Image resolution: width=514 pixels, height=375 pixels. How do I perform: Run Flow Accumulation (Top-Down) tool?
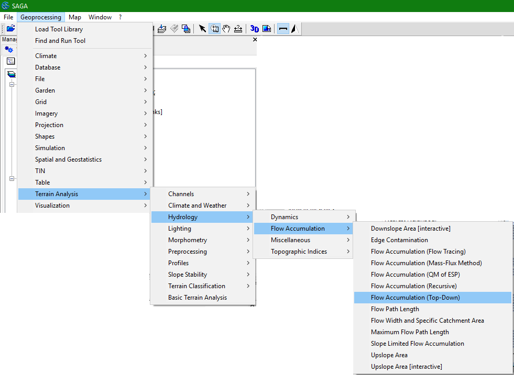point(433,298)
